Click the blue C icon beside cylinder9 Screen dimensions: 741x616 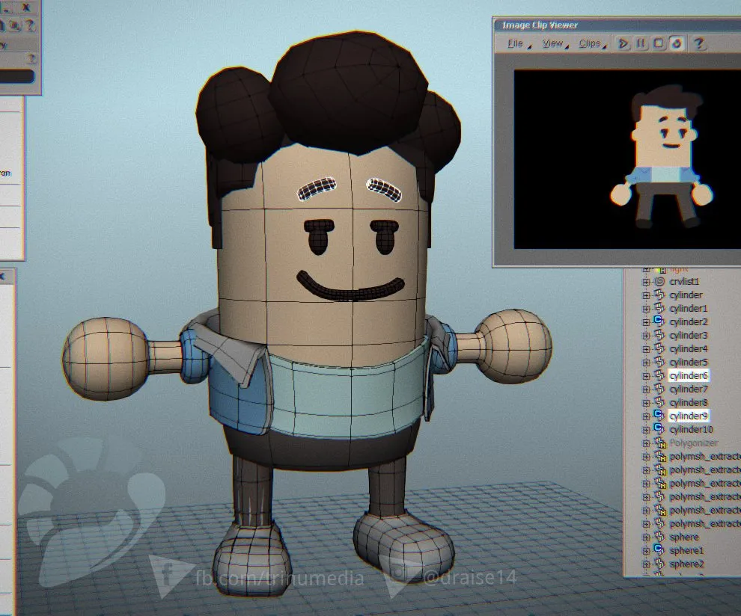pyautogui.click(x=659, y=416)
